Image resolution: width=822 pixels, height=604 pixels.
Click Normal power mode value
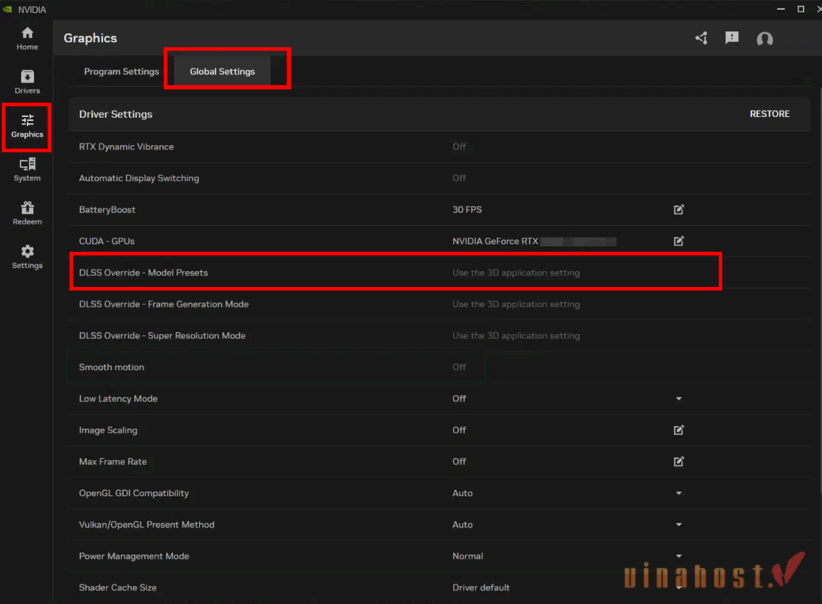point(468,556)
